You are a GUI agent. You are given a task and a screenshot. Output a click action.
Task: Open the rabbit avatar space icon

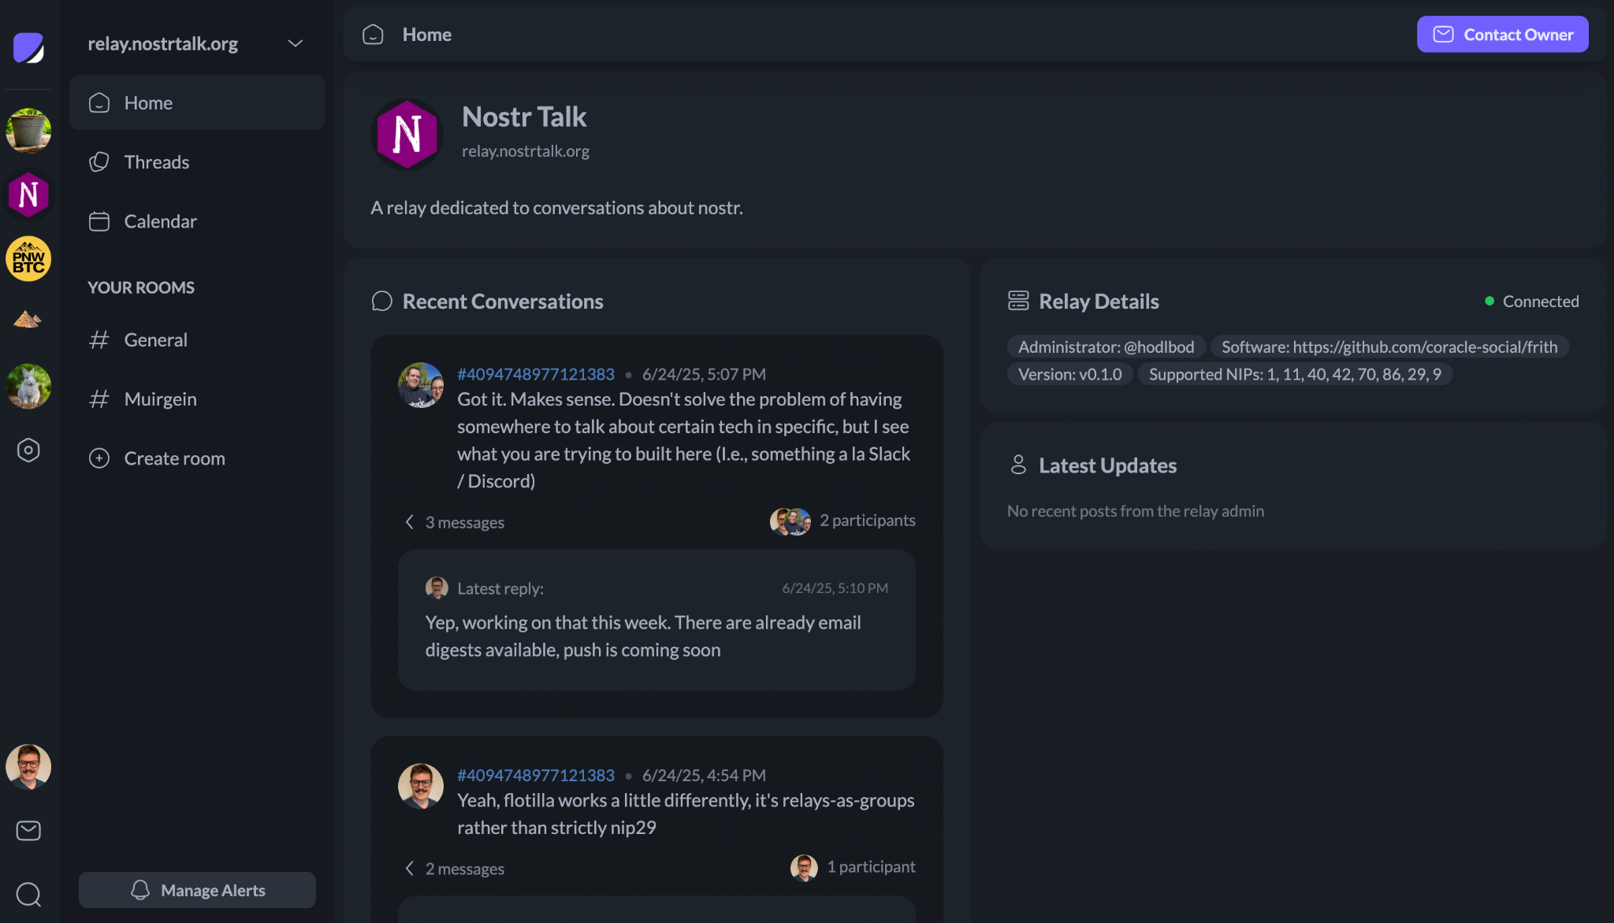pyautogui.click(x=28, y=387)
